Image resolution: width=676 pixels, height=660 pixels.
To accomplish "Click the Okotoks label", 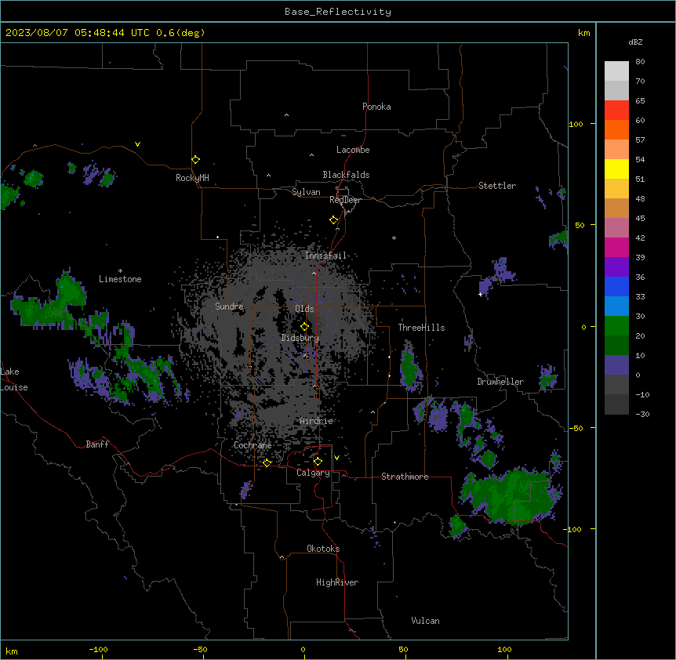I will point(323,549).
